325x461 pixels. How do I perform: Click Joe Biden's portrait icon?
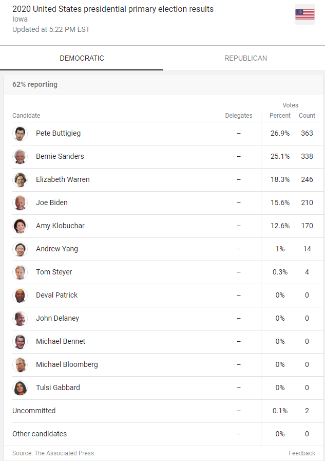pyautogui.click(x=20, y=203)
